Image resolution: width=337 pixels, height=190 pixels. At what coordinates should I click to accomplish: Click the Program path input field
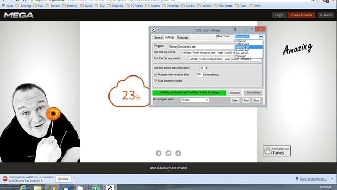point(202,46)
